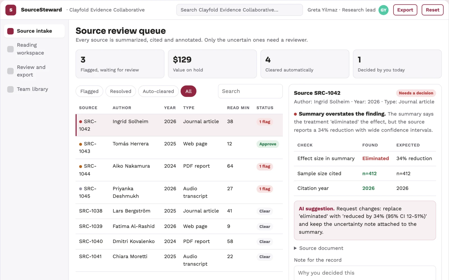Click the Clear badge for Chiara Moretti

point(265,257)
